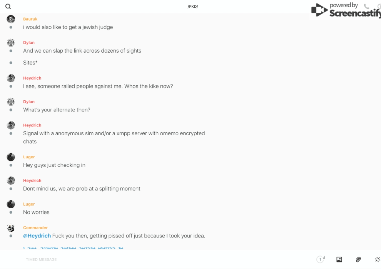Click the Bauruk sender name
381x269 pixels.
pos(30,19)
